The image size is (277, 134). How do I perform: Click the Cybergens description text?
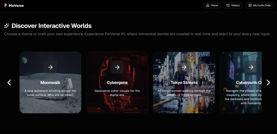coord(117,93)
